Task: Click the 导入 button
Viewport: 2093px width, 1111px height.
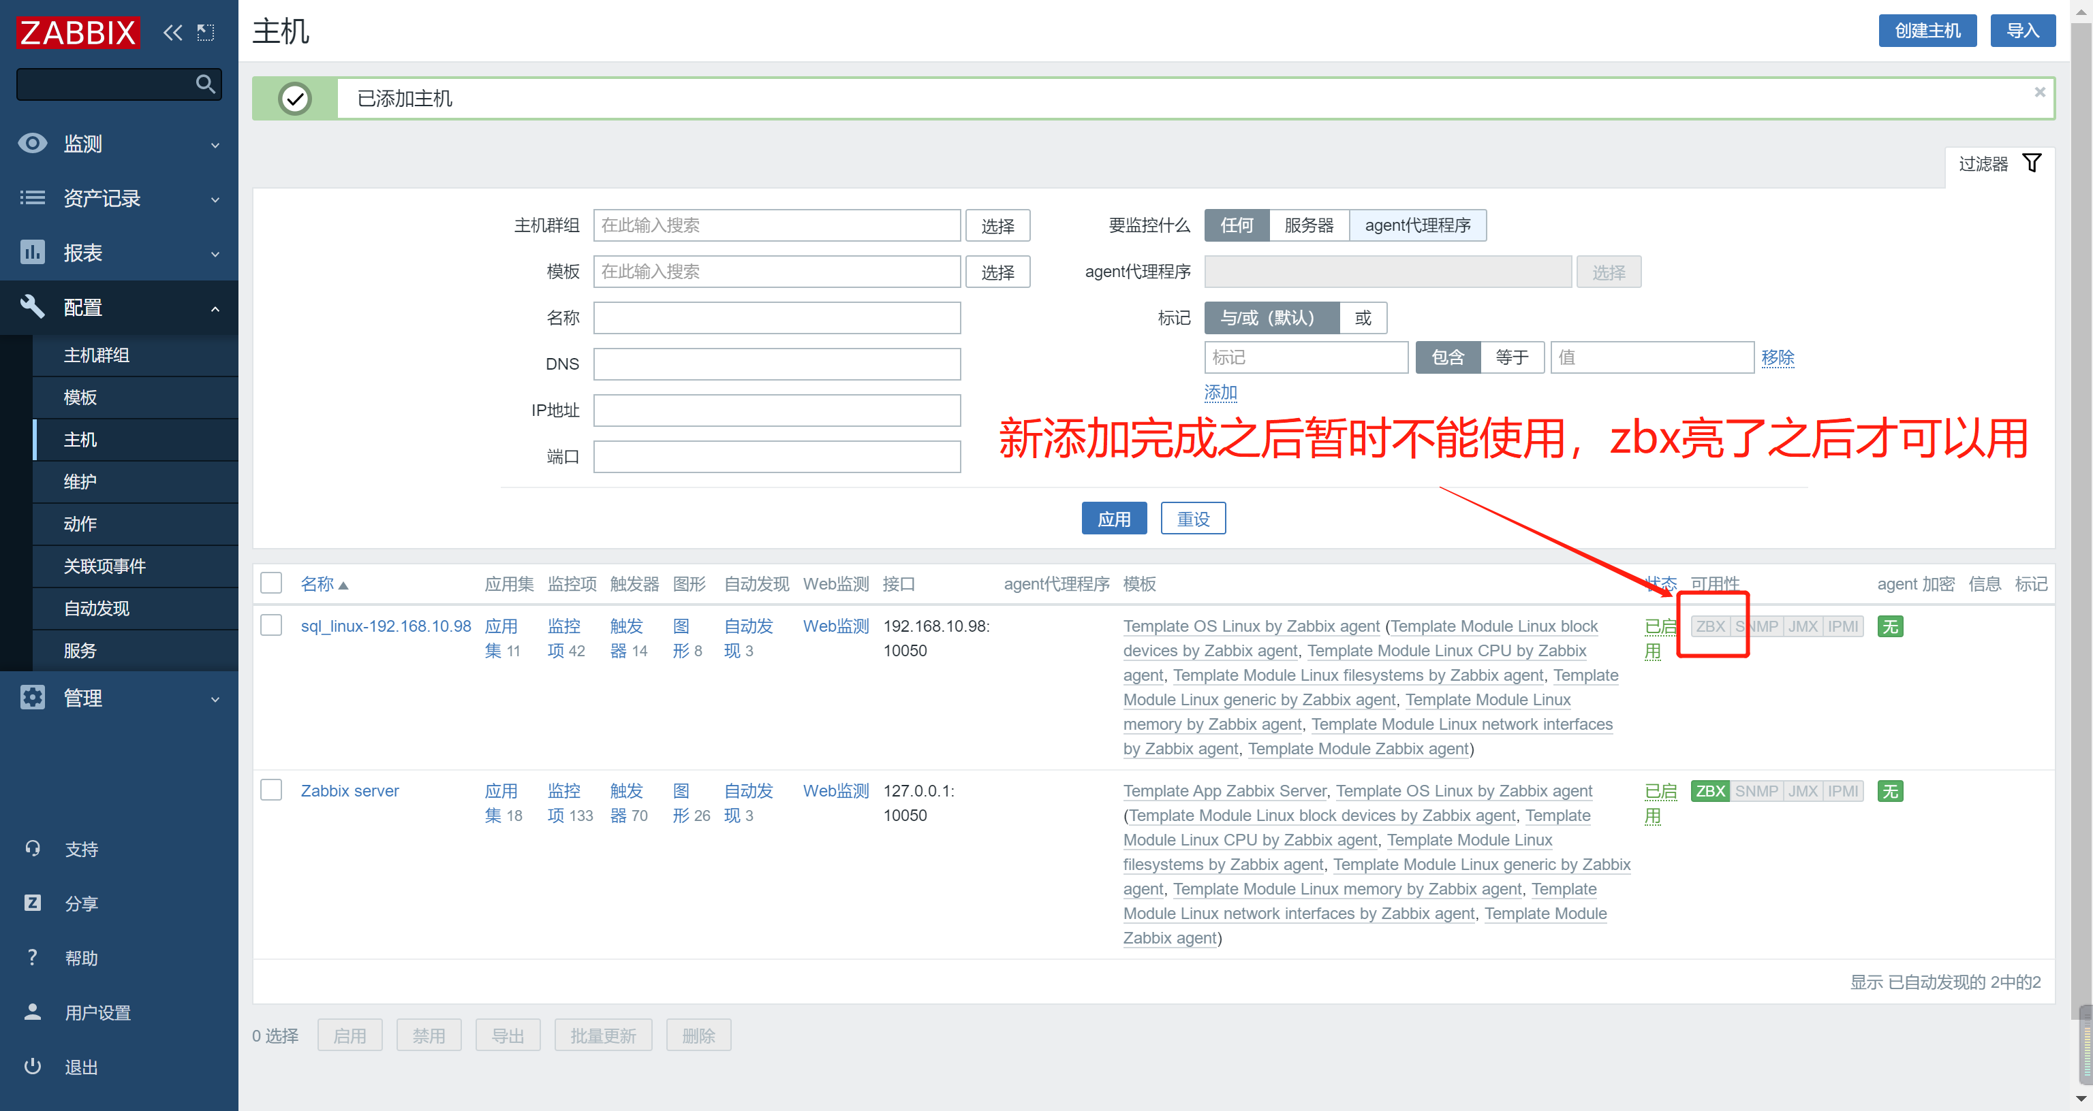Action: click(x=2022, y=31)
